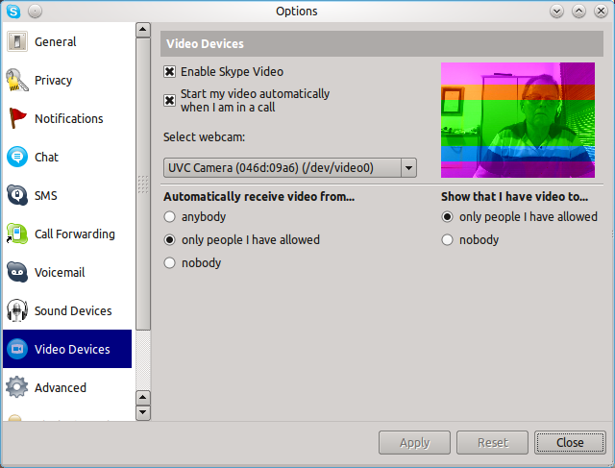The width and height of the screenshot is (615, 468).
Task: Select anybody for automatically receiving video
Action: (x=170, y=217)
